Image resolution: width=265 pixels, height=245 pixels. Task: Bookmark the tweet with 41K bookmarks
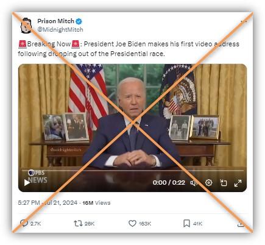click(x=186, y=223)
